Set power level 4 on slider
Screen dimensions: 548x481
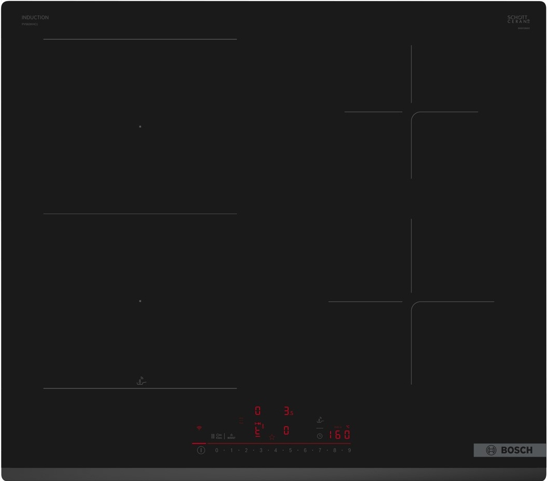click(275, 450)
